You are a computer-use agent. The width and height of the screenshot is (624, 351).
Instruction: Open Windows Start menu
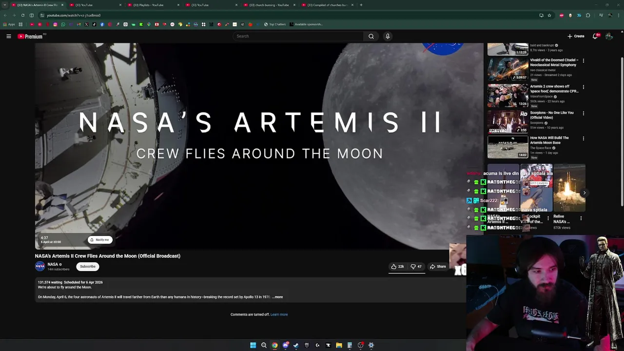[253, 345]
